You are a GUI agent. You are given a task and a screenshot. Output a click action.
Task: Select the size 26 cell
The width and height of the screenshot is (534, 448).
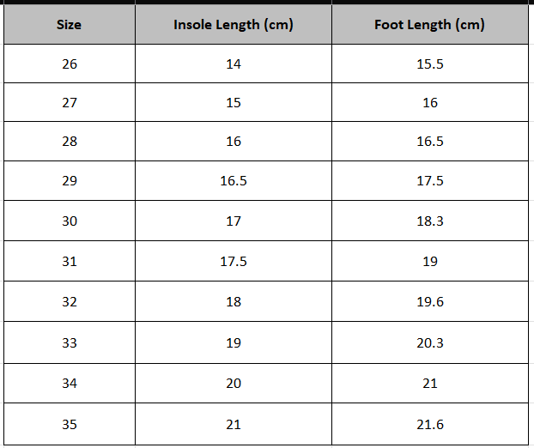pos(69,64)
